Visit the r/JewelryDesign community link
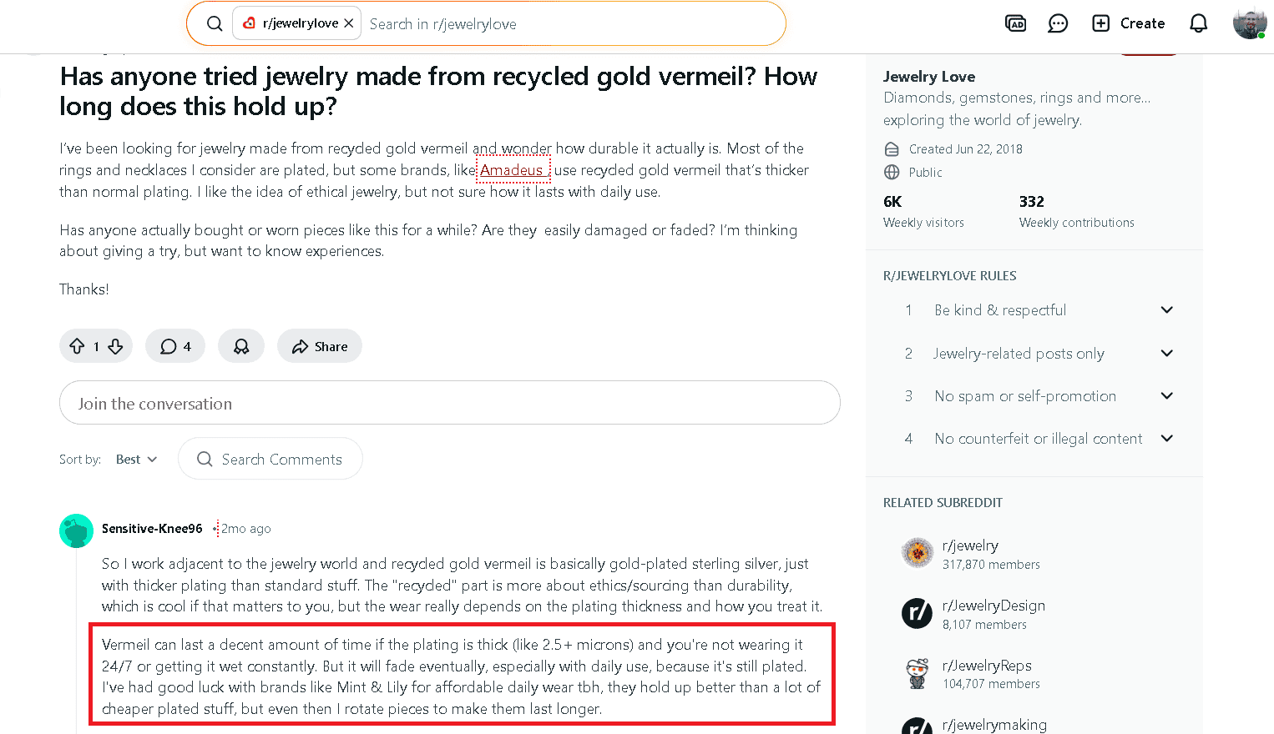This screenshot has width=1274, height=734. (993, 605)
